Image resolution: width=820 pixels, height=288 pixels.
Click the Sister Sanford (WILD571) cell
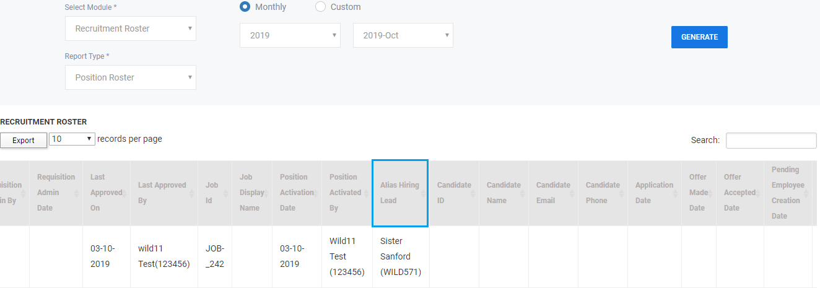[400, 256]
